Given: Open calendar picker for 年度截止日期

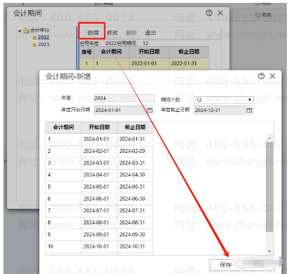Looking at the screenshot, I should tap(249, 110).
